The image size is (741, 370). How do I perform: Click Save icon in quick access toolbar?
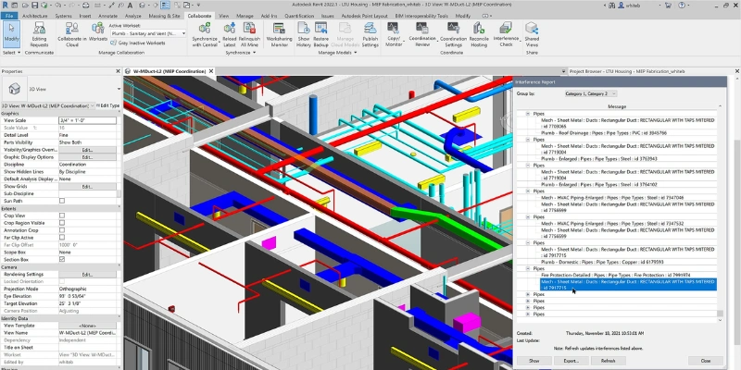coord(35,6)
